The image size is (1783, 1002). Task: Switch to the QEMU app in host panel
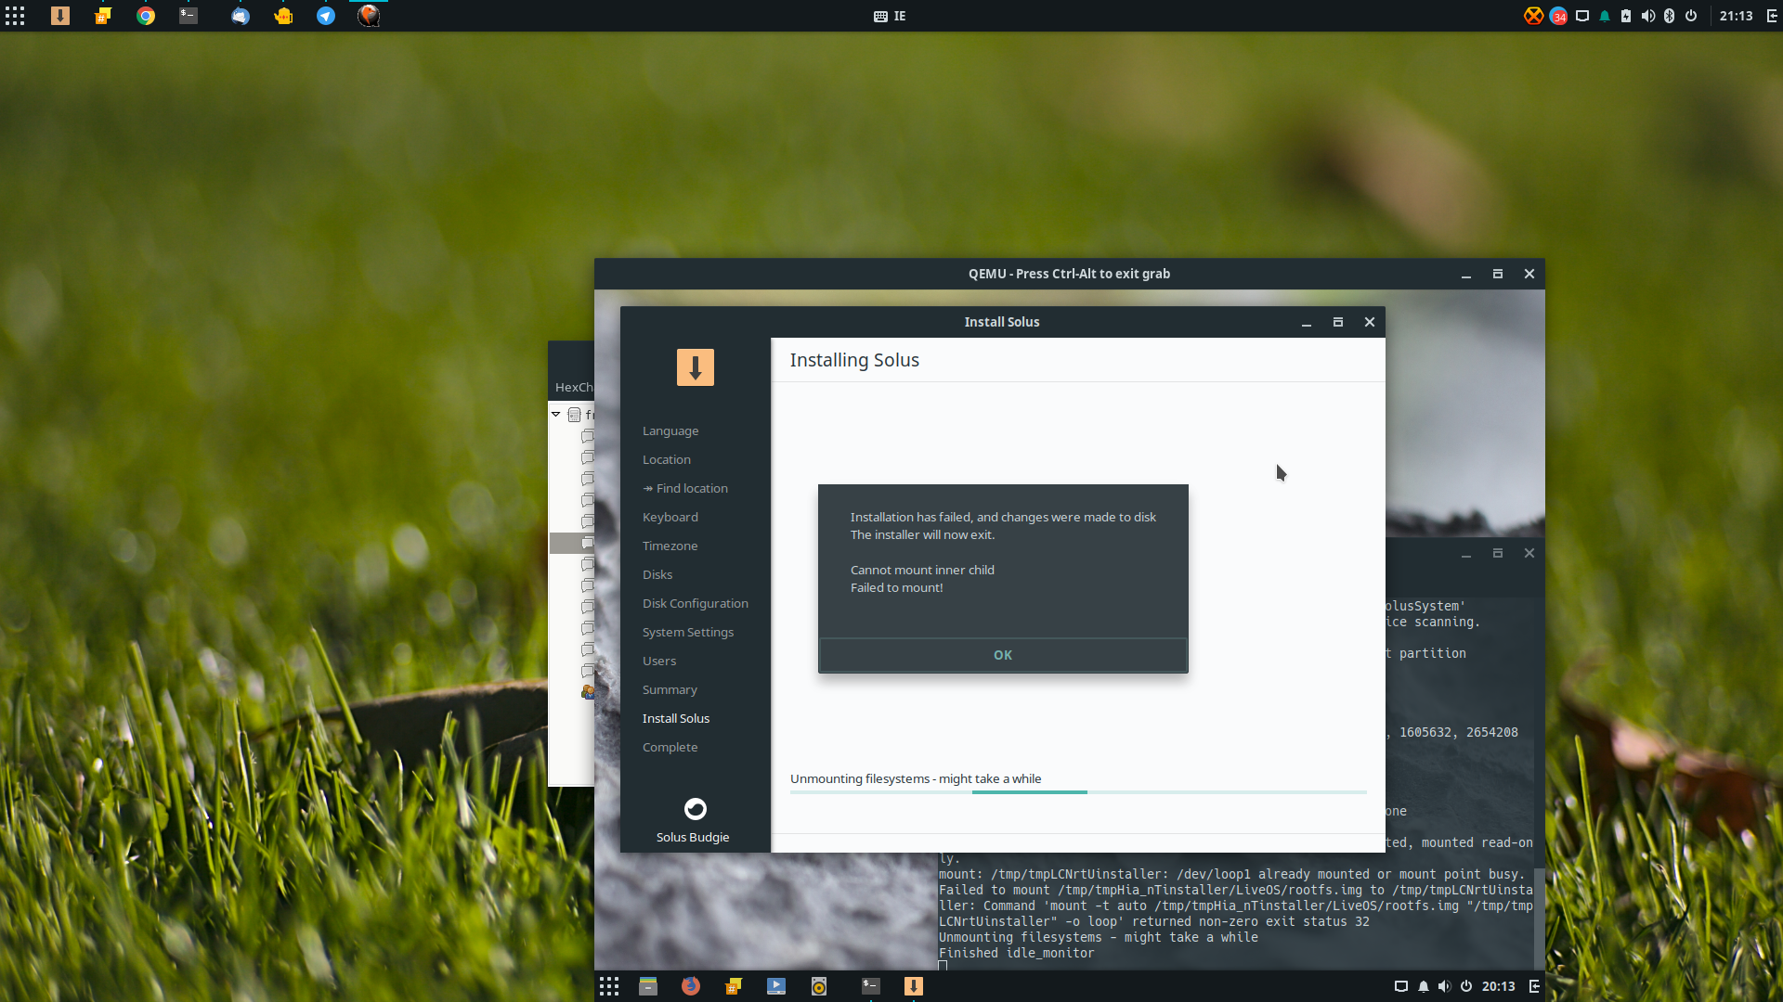(369, 16)
